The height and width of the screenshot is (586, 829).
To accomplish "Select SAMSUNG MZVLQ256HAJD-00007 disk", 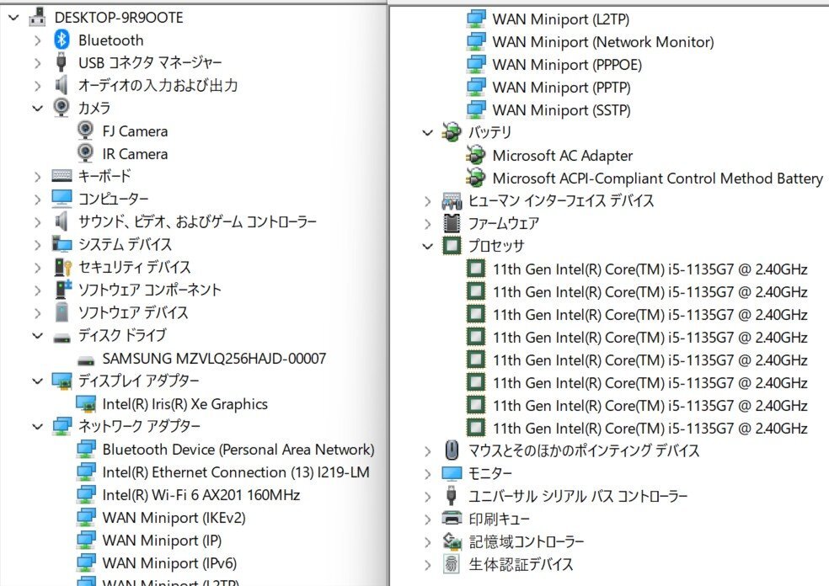I will click(x=214, y=359).
